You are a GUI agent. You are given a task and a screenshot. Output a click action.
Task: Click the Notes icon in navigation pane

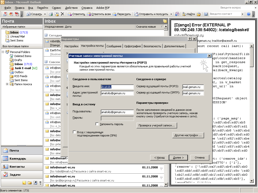pyautogui.click(x=24, y=183)
